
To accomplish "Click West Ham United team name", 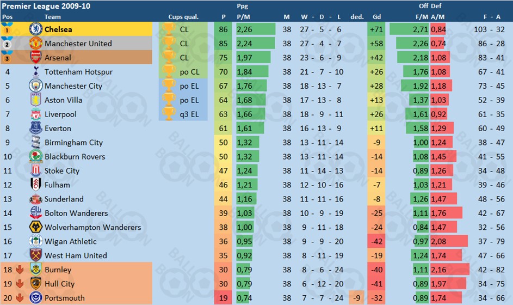I will point(76,255).
